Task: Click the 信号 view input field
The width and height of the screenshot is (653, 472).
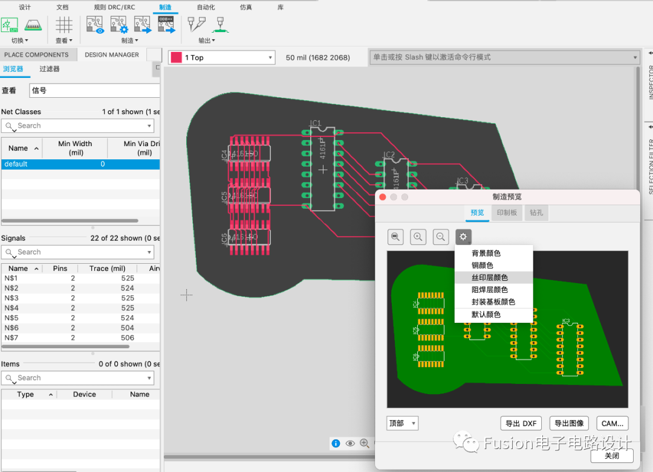Action: click(94, 91)
